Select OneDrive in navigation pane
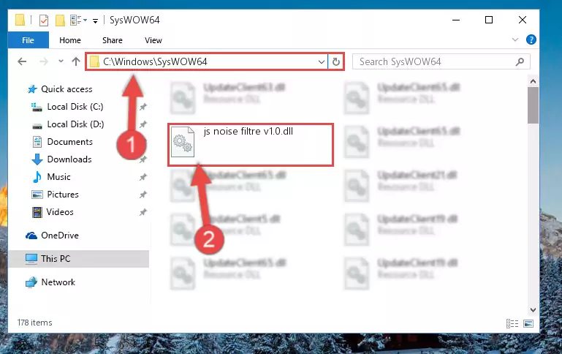 tap(59, 236)
